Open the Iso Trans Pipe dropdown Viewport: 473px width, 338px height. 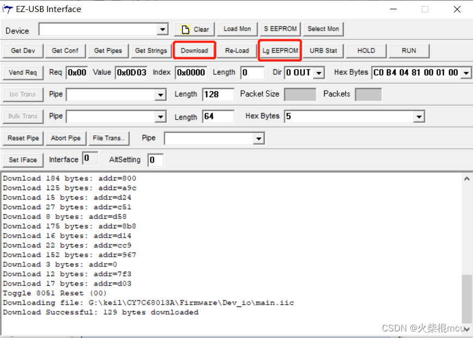pos(161,95)
